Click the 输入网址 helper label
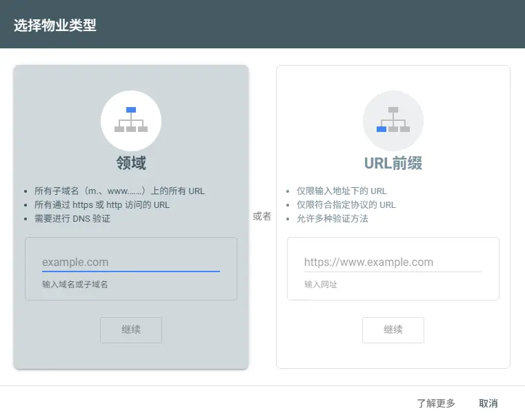Viewport: 525px width, 420px height. pyautogui.click(x=321, y=284)
